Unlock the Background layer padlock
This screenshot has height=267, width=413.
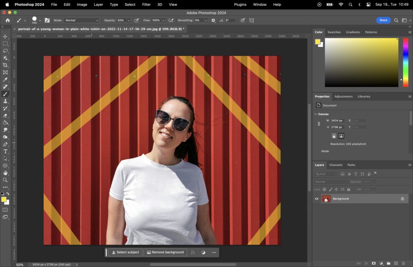pyautogui.click(x=403, y=198)
